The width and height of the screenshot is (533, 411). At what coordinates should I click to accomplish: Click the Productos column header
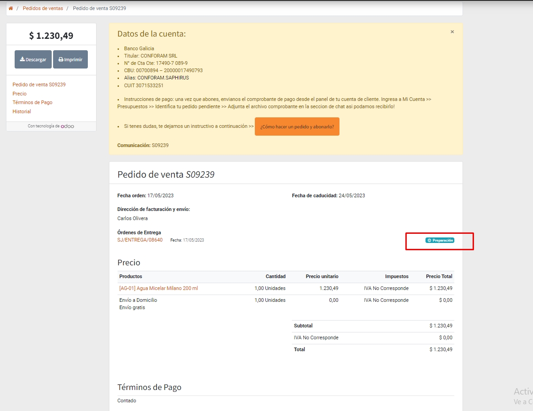click(131, 276)
